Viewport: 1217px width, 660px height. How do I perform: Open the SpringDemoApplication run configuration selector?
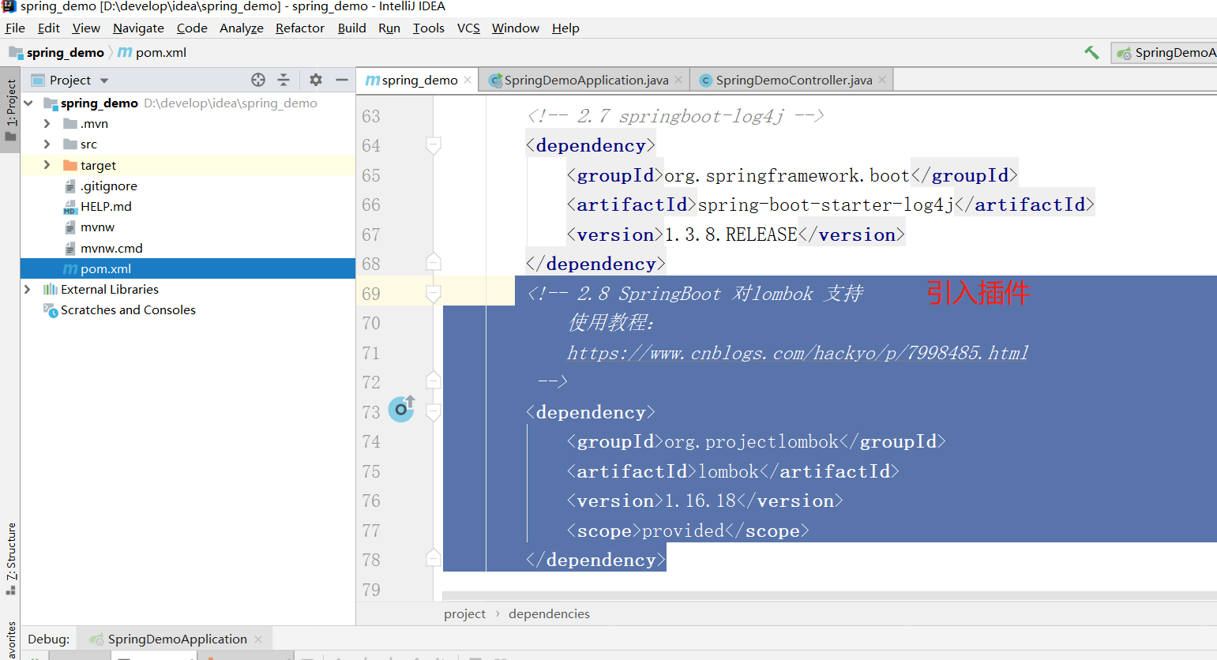tap(1165, 53)
